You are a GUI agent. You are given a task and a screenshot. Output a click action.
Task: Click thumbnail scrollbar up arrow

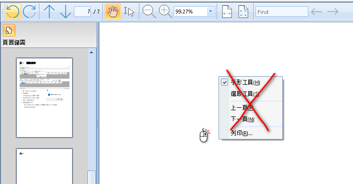[x=91, y=52]
